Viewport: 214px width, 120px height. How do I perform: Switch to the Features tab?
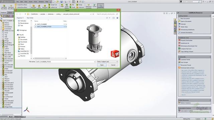4,13
